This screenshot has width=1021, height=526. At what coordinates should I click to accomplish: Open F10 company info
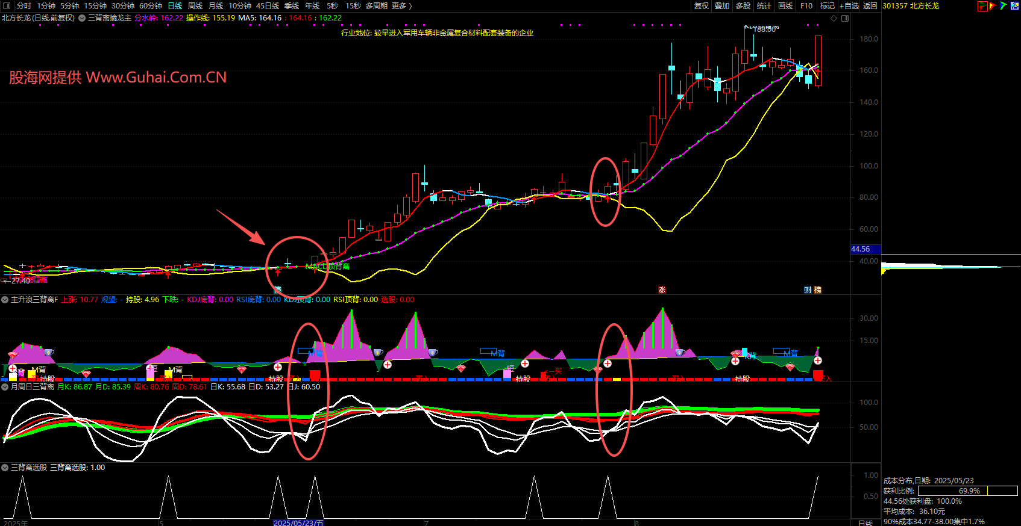(x=806, y=5)
